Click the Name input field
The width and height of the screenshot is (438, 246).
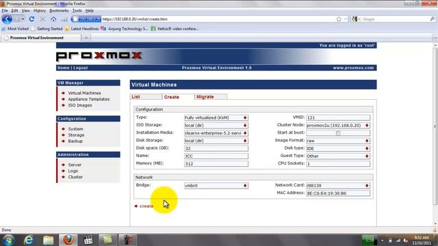tap(216, 156)
